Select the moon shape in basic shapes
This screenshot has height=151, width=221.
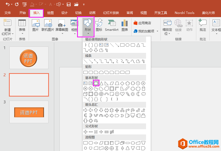coord(138,94)
